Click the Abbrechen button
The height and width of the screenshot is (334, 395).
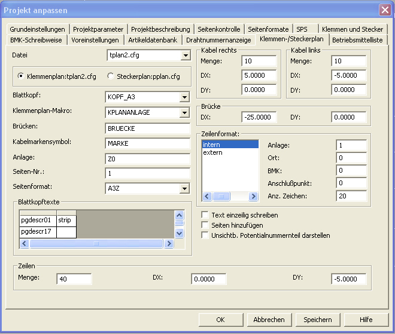269,320
